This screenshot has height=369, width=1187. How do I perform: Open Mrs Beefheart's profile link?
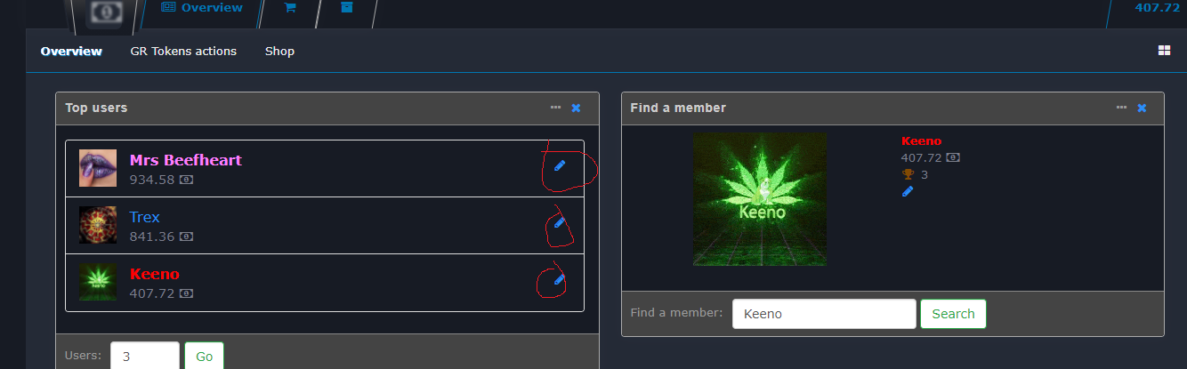[185, 160]
